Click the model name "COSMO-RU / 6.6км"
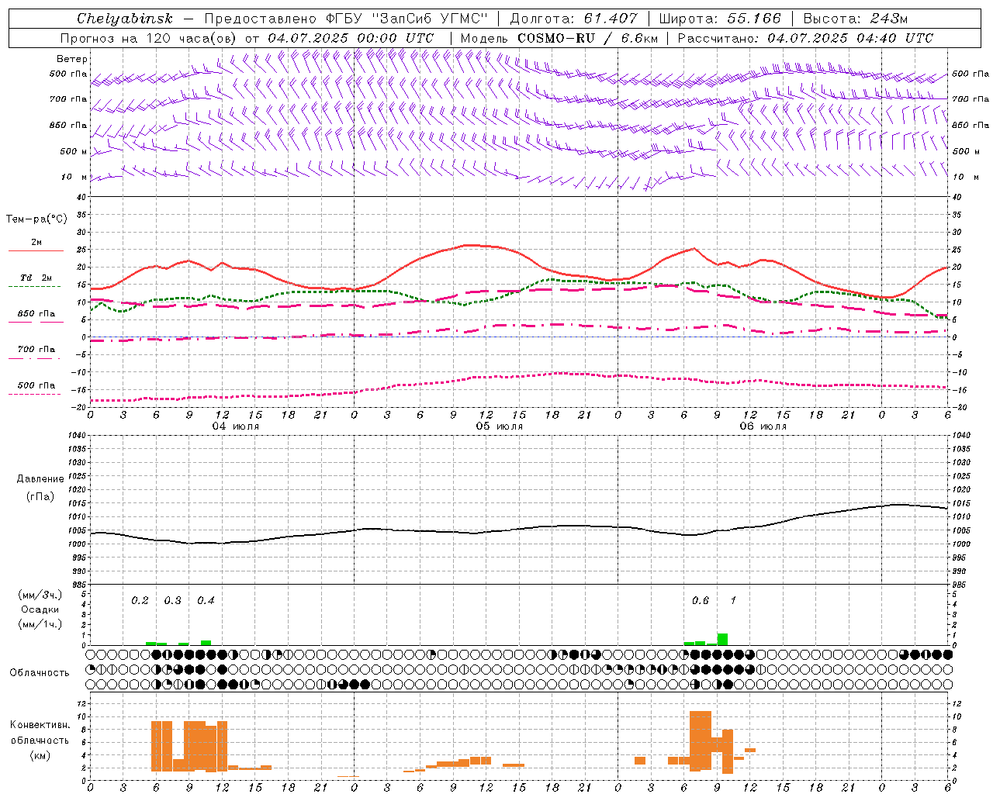This screenshot has width=993, height=794. (x=587, y=38)
